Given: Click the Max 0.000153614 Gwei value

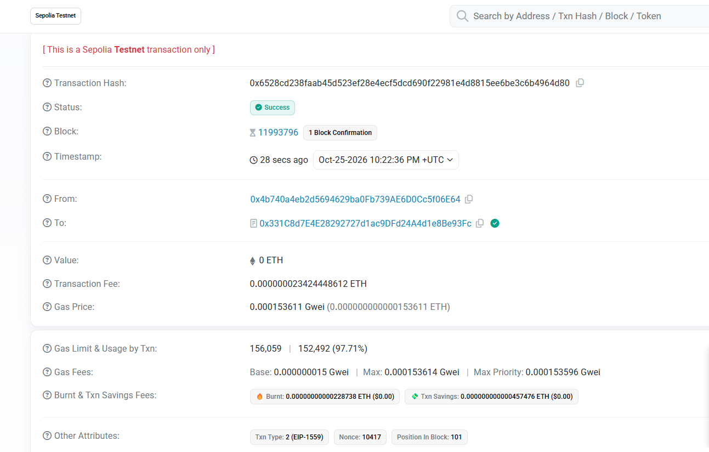Looking at the screenshot, I should coord(422,372).
